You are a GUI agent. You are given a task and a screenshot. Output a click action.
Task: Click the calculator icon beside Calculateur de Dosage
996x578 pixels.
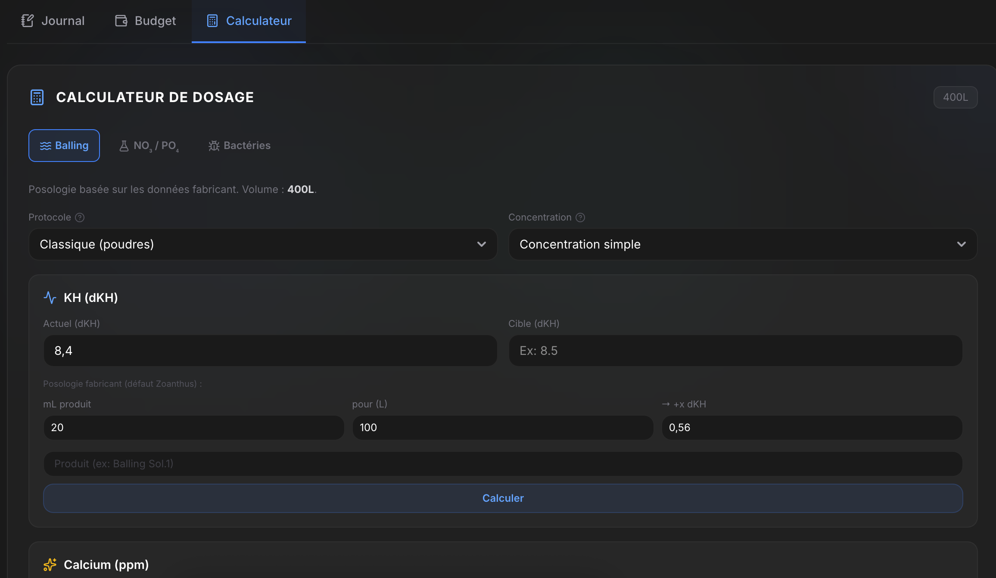coord(37,97)
